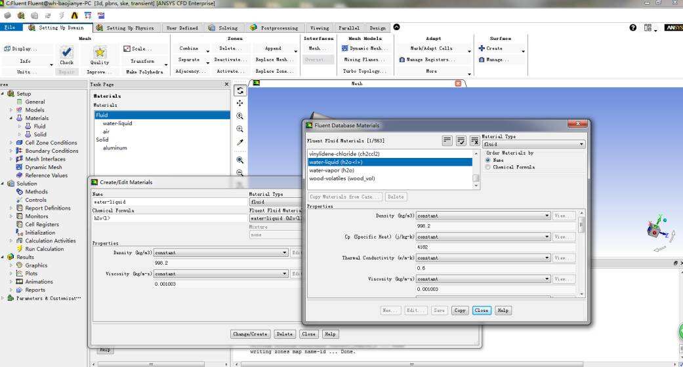
Task: Click Make Polyhedra button in ribbon
Action: click(x=144, y=72)
